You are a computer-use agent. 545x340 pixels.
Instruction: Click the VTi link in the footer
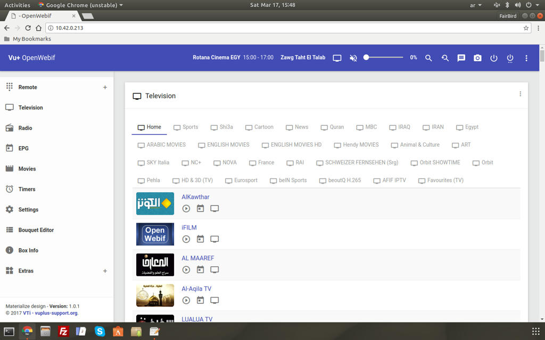[27, 313]
